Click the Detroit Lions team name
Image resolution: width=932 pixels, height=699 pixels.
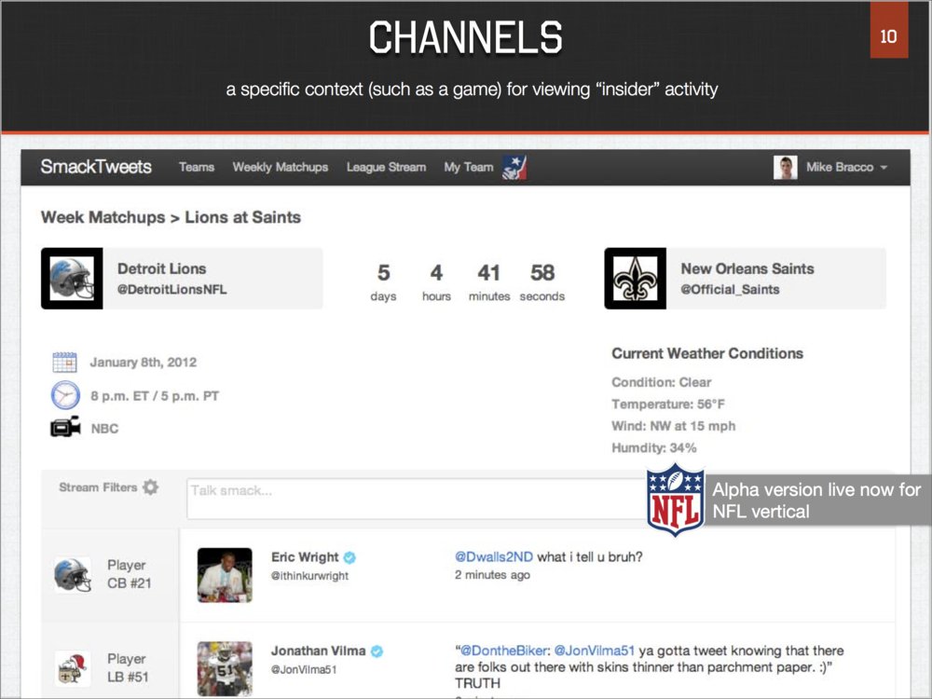click(x=161, y=268)
